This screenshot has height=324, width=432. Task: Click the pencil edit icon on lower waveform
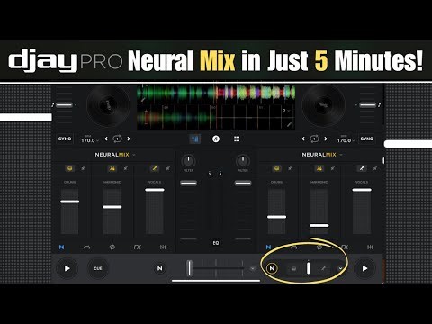pyautogui.click(x=289, y=124)
